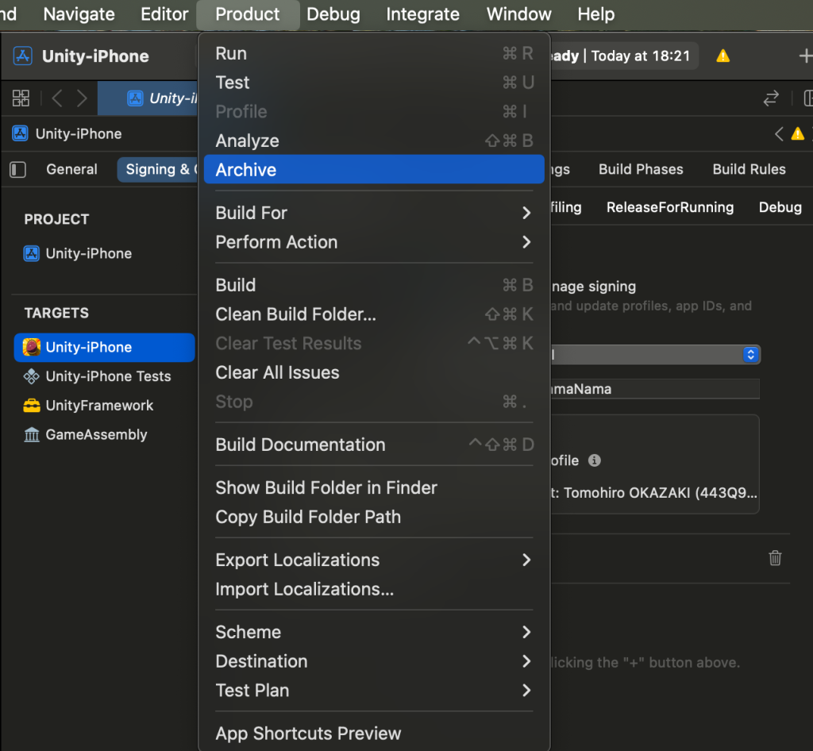Screen dimensions: 813x751
Task: Select the ReleaseForRunning configuration tab
Action: [670, 207]
